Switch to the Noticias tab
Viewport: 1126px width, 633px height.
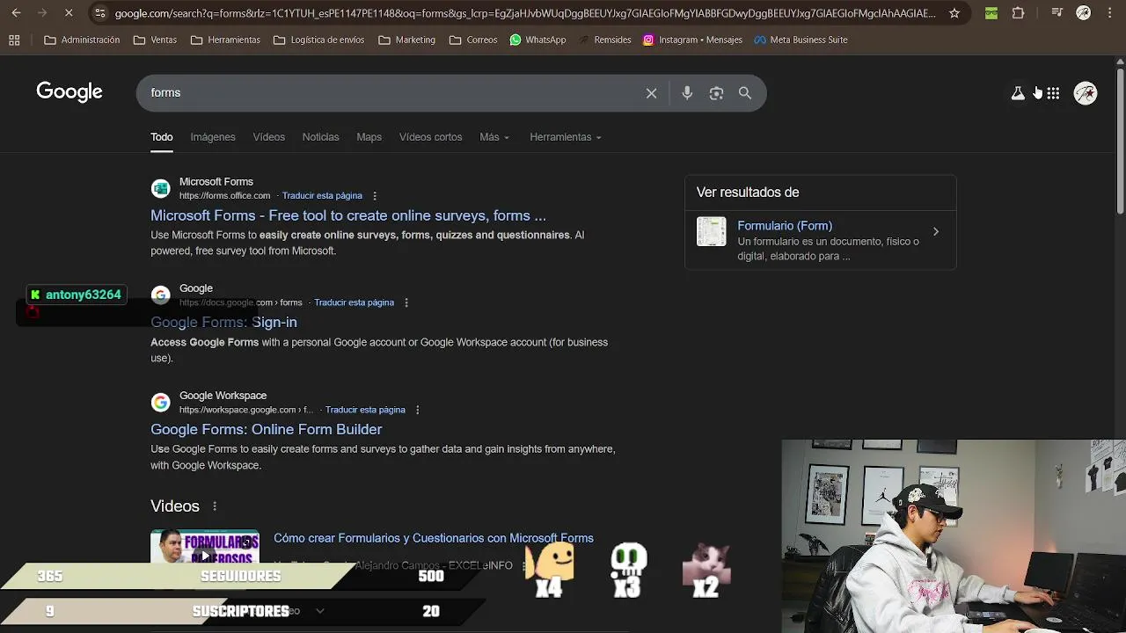(320, 137)
